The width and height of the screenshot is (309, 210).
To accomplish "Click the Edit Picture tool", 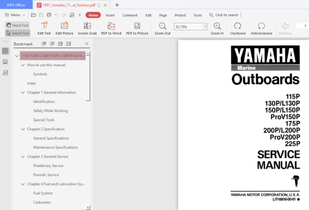I will [x=64, y=28].
